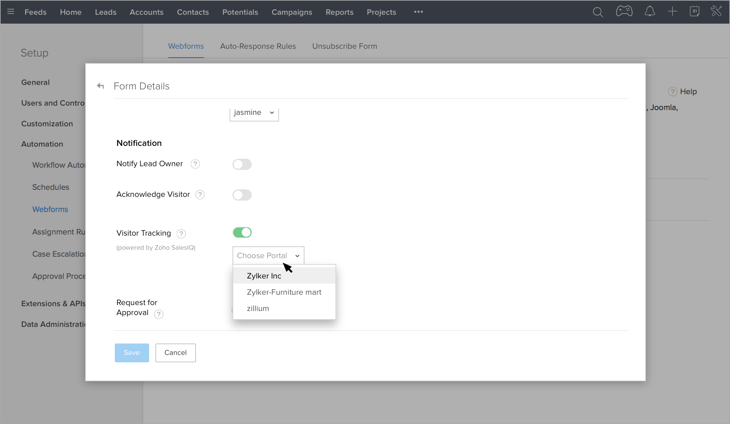Open the notifications bell icon
730x424 pixels.
click(x=650, y=12)
